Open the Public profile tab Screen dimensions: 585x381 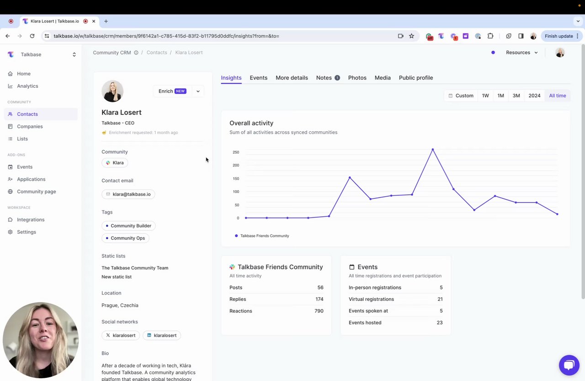click(416, 78)
